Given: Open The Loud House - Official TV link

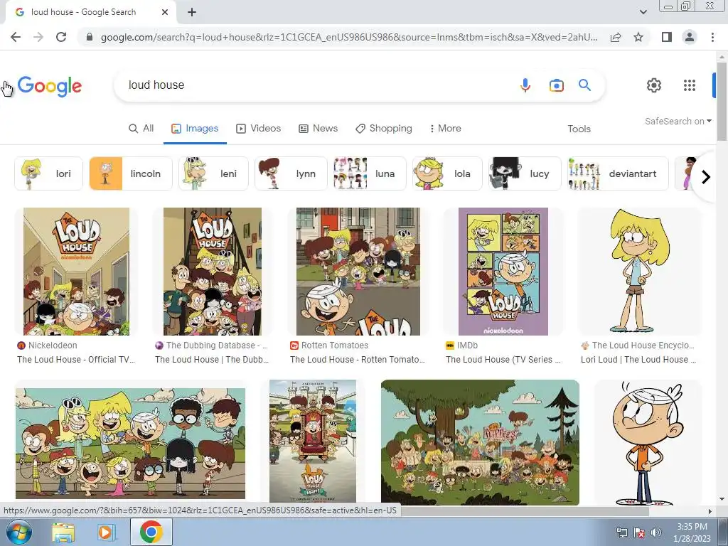Looking at the screenshot, I should 76,360.
